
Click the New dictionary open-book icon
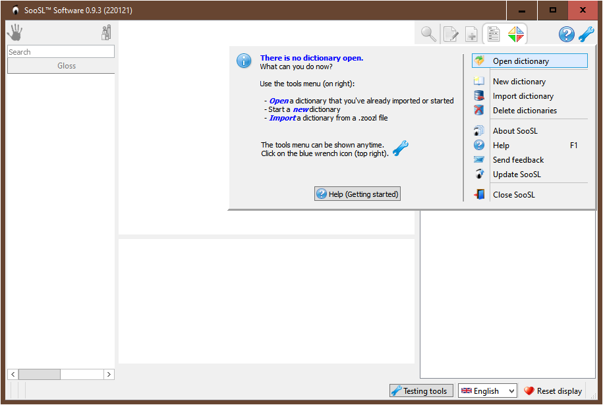click(479, 81)
